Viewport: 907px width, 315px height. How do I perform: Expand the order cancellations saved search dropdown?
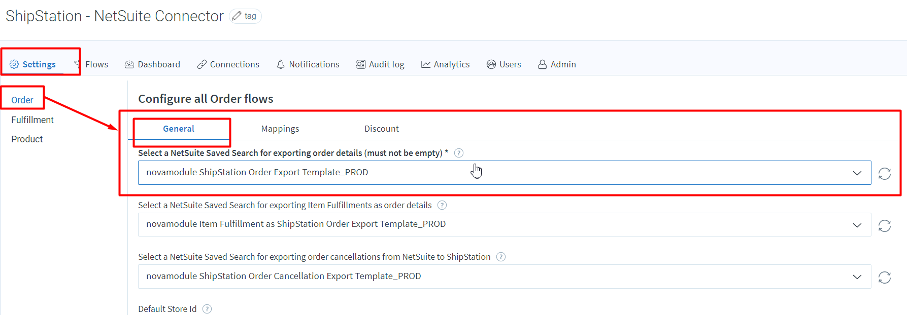click(x=857, y=277)
